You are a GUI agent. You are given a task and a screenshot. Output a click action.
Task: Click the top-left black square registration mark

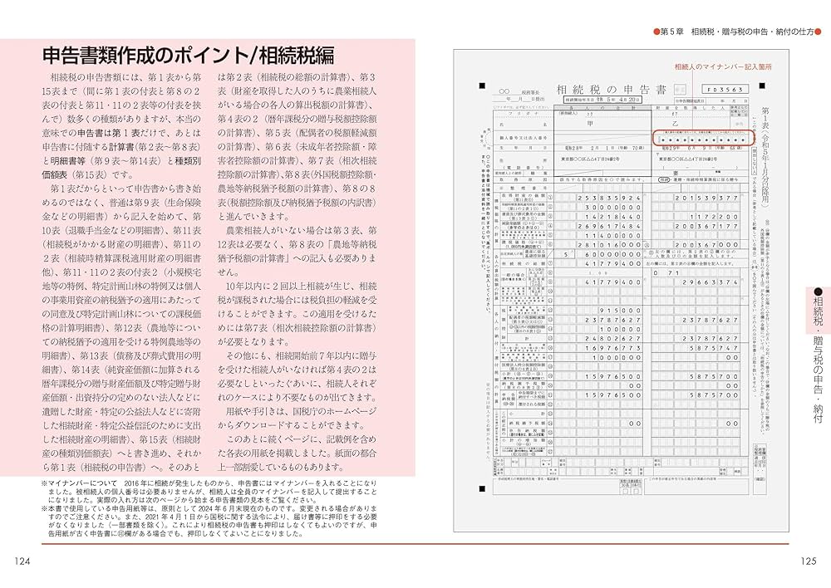point(480,85)
